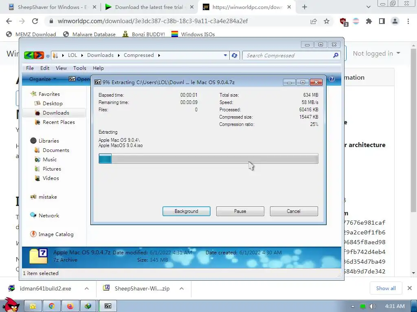Open options for the SheepShaver zip download
417x312 pixels.
coord(182,288)
